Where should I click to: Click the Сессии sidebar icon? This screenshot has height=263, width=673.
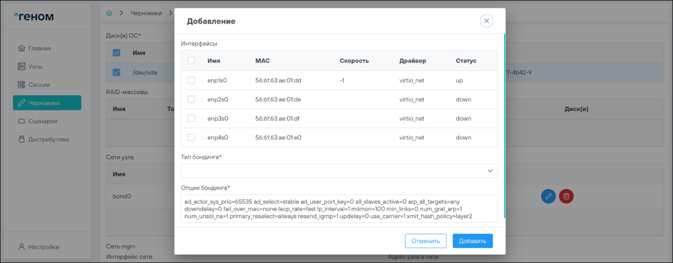(21, 85)
